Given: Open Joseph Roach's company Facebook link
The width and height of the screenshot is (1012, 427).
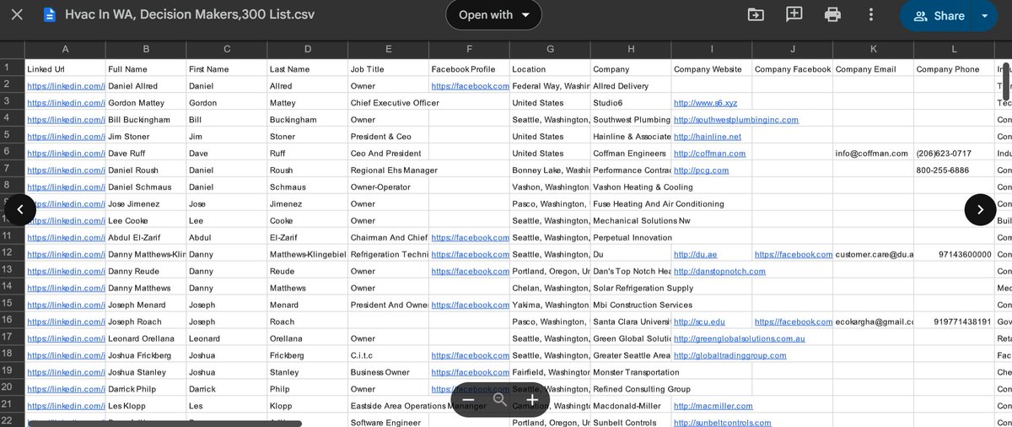Looking at the screenshot, I should click(793, 322).
